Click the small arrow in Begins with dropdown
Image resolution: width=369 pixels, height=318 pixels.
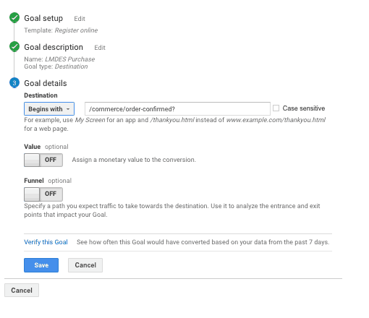tap(68, 109)
